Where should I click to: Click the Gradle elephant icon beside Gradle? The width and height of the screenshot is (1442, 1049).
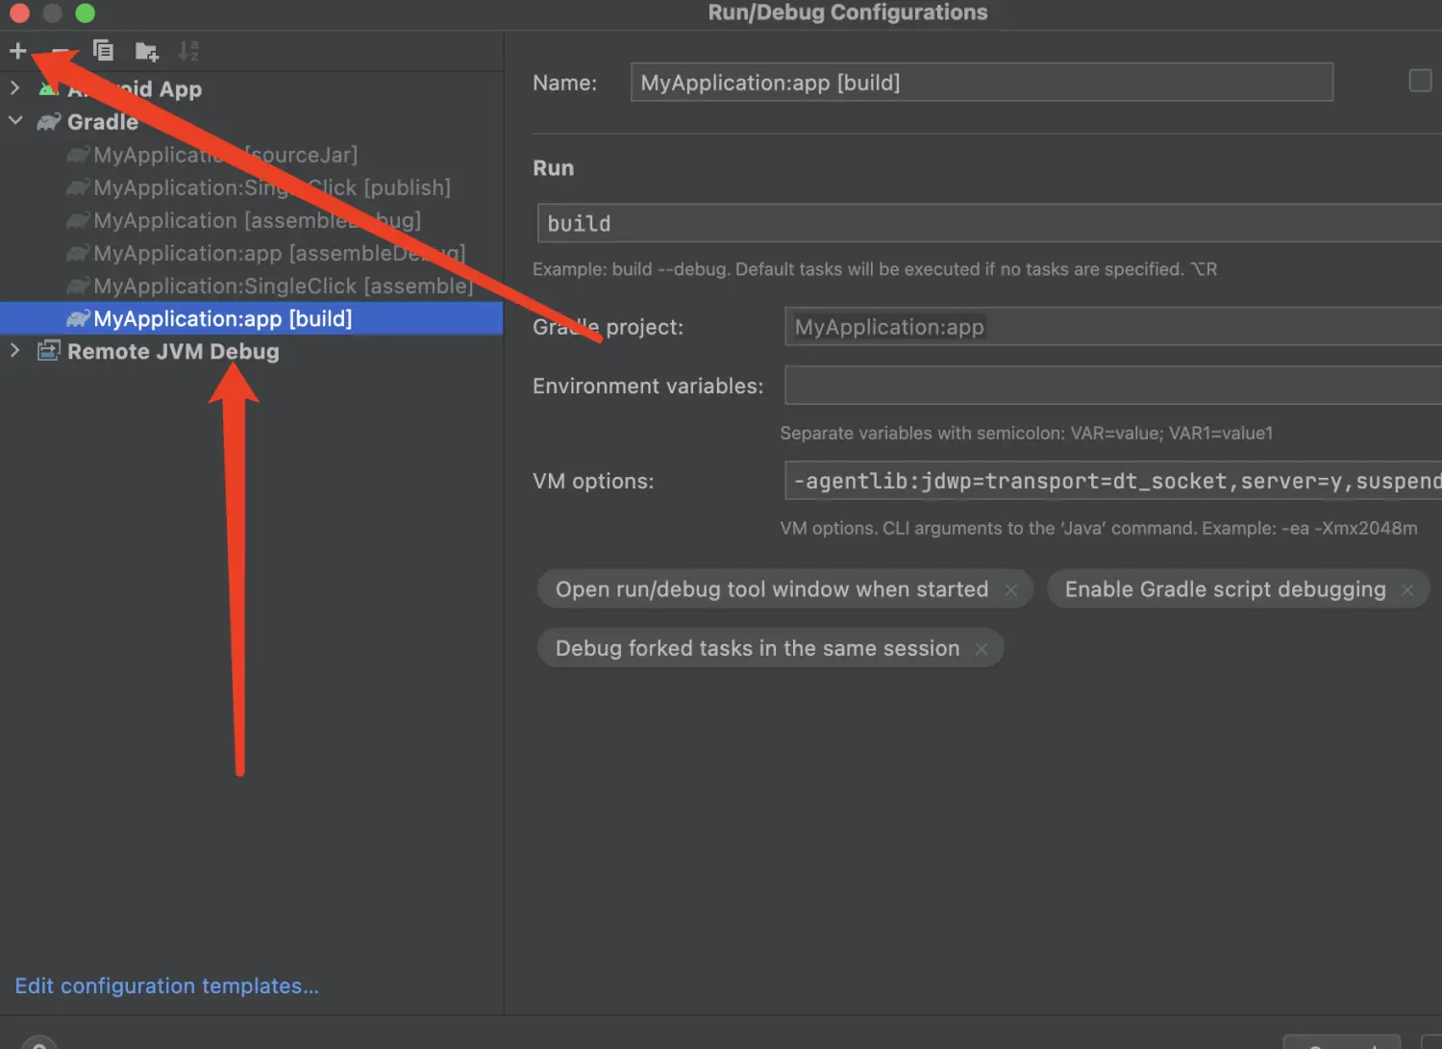[x=48, y=122]
